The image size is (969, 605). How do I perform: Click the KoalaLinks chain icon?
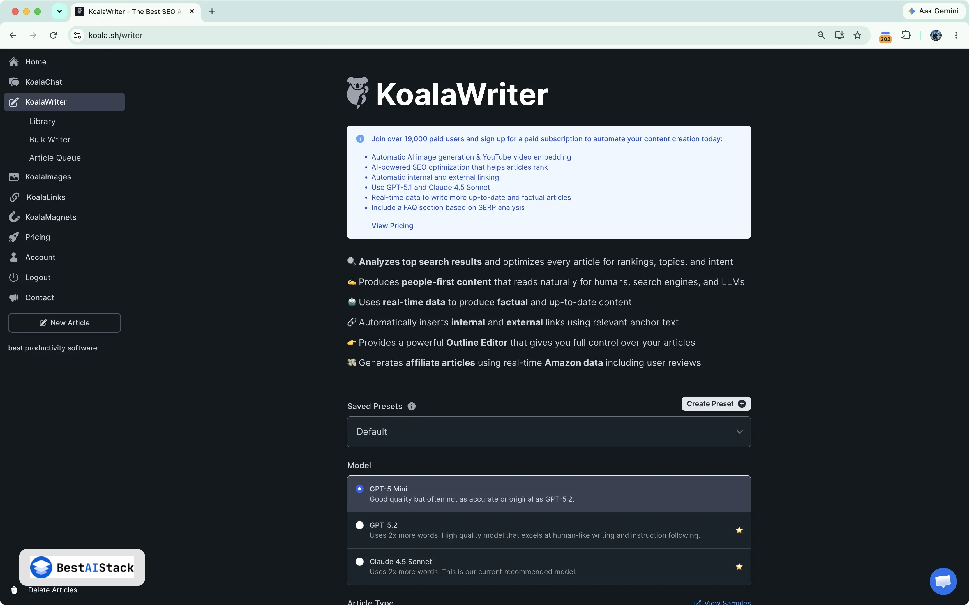14,197
